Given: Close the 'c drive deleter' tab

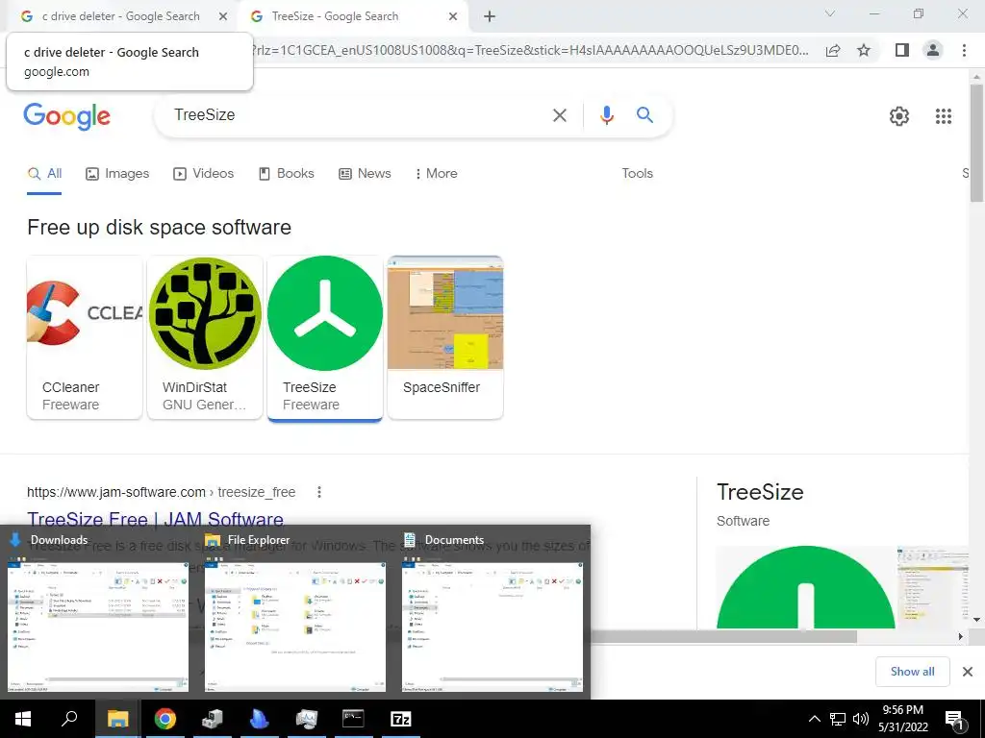Looking at the screenshot, I should click(222, 16).
